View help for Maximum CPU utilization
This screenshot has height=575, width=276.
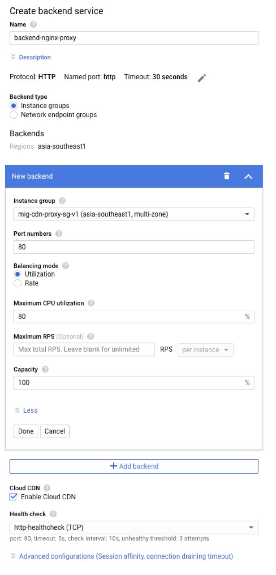pyautogui.click(x=91, y=303)
